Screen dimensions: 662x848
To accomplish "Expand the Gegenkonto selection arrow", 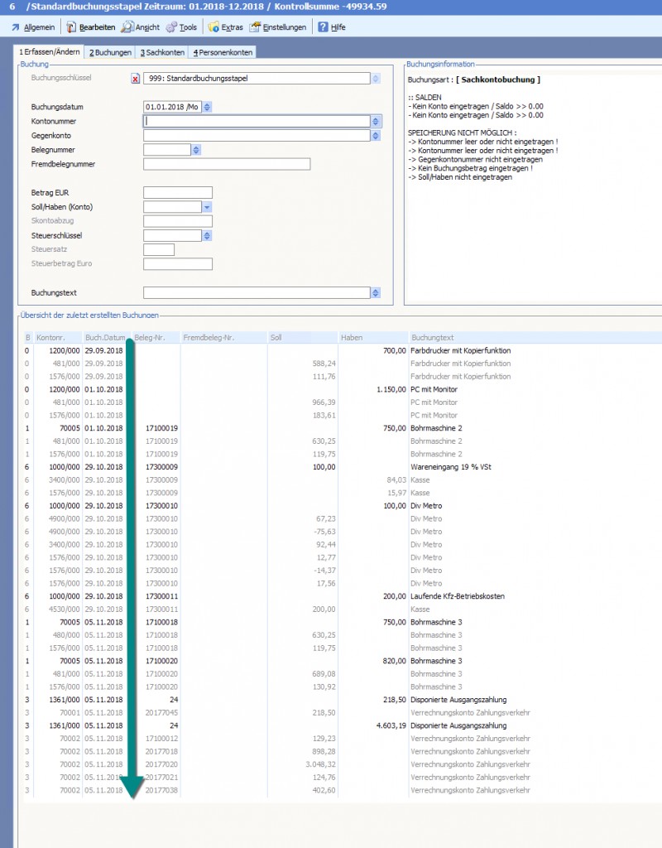I will point(376,136).
